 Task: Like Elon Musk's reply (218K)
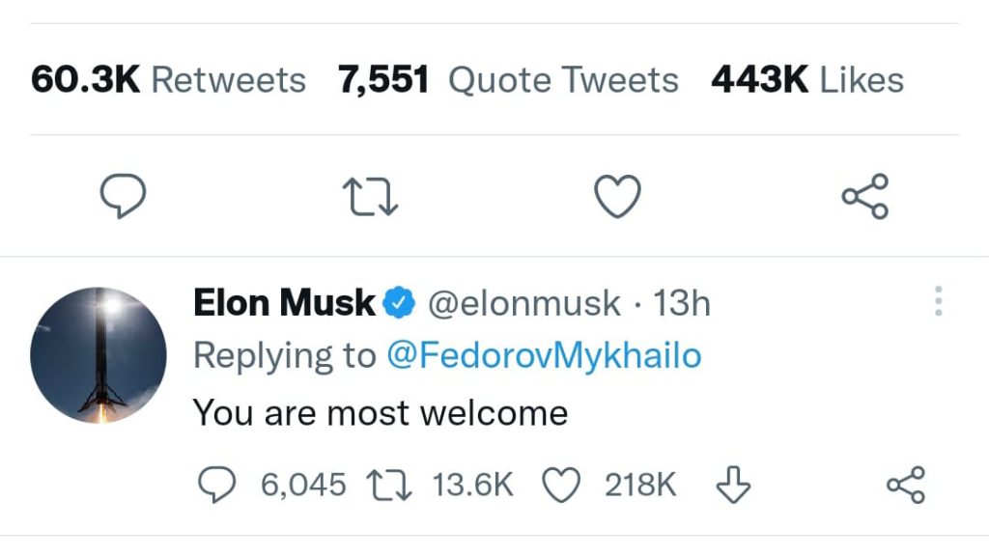click(563, 485)
